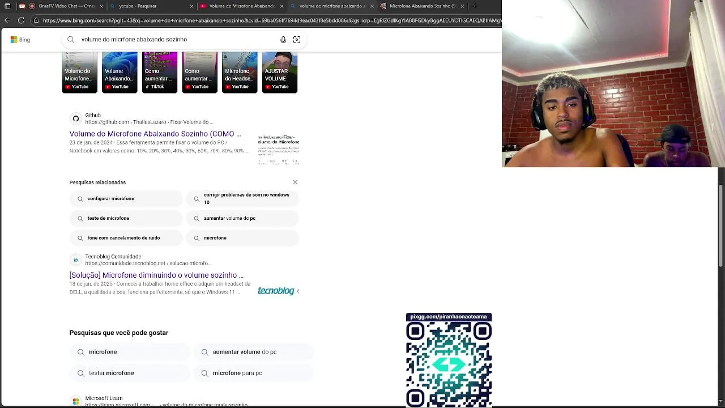The width and height of the screenshot is (725, 408).
Task: Click the Tecnoblog Comunidade favicon
Action: pos(76,260)
